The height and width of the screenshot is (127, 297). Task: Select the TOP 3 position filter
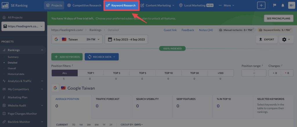117,73
